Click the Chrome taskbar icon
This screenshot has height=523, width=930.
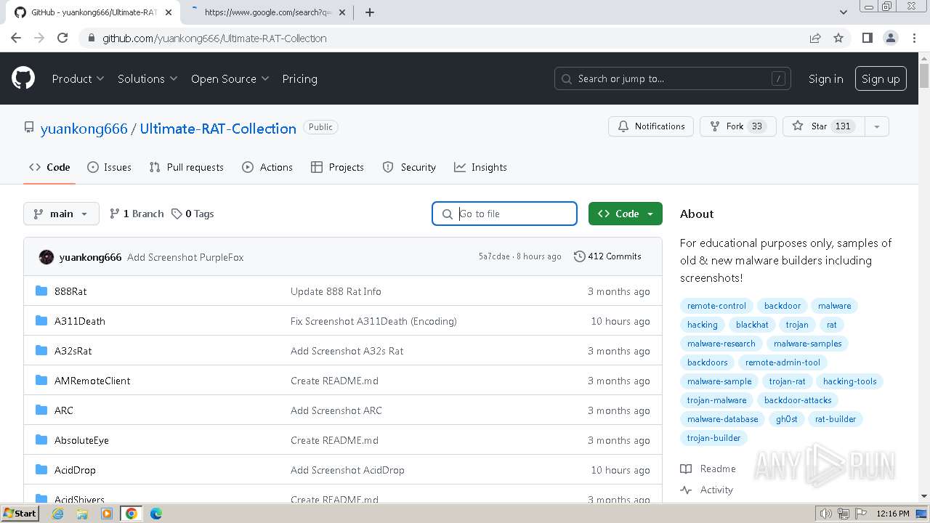click(x=132, y=514)
